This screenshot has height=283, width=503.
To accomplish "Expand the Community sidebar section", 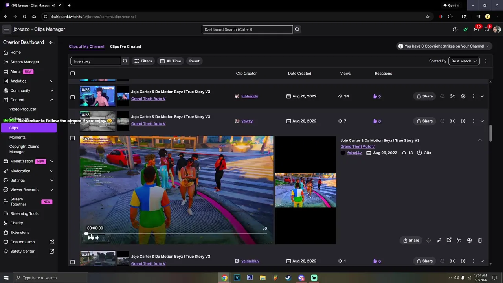I will (51, 90).
